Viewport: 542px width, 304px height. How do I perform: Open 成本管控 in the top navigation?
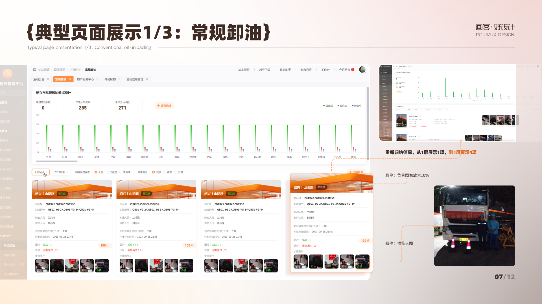[244, 70]
